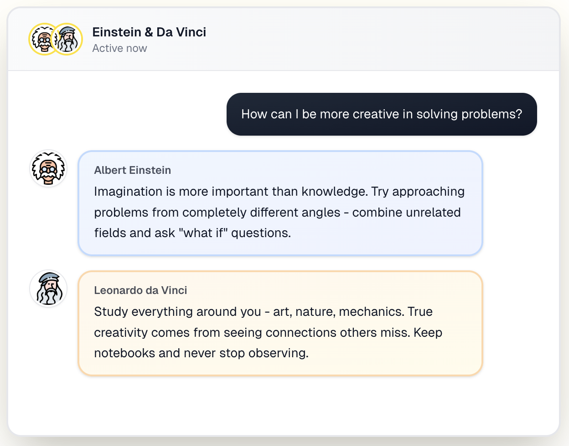Open the overlapping avatar pair at top left

(55, 39)
